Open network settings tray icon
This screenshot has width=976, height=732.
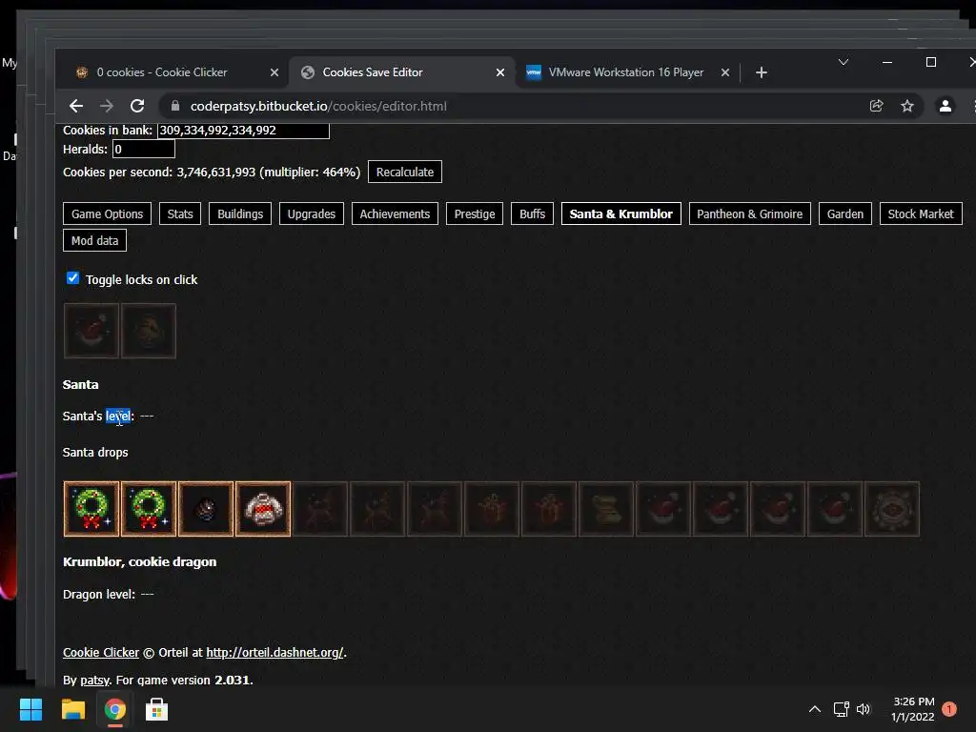click(841, 709)
